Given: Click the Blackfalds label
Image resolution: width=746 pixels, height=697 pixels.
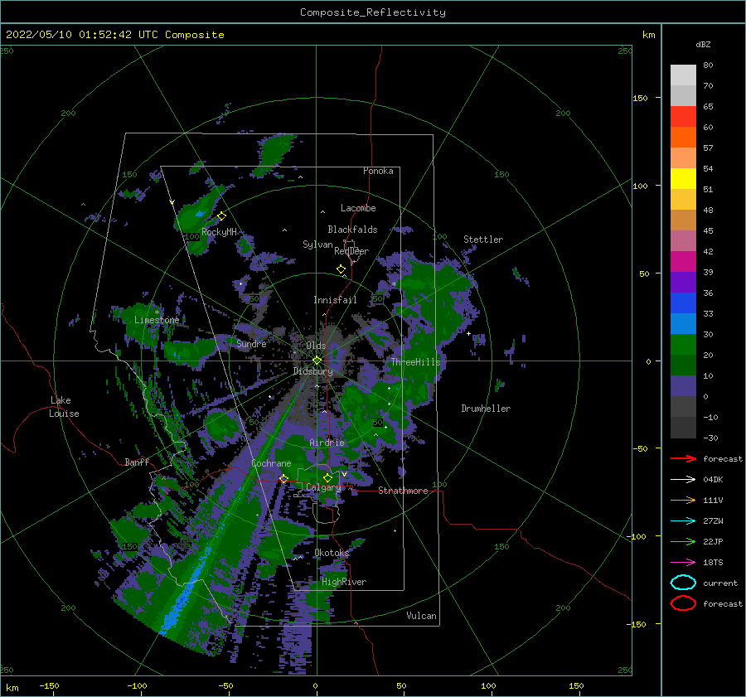Looking at the screenshot, I should click(x=352, y=230).
